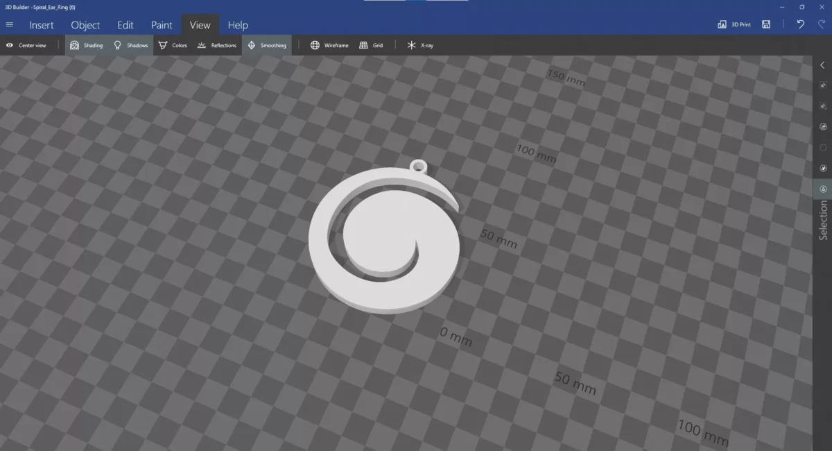Switch to the Paint tab
The height and width of the screenshot is (451, 832).
[162, 25]
